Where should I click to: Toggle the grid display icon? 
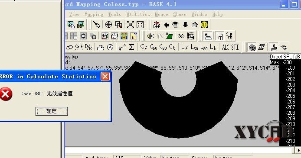point(262,47)
